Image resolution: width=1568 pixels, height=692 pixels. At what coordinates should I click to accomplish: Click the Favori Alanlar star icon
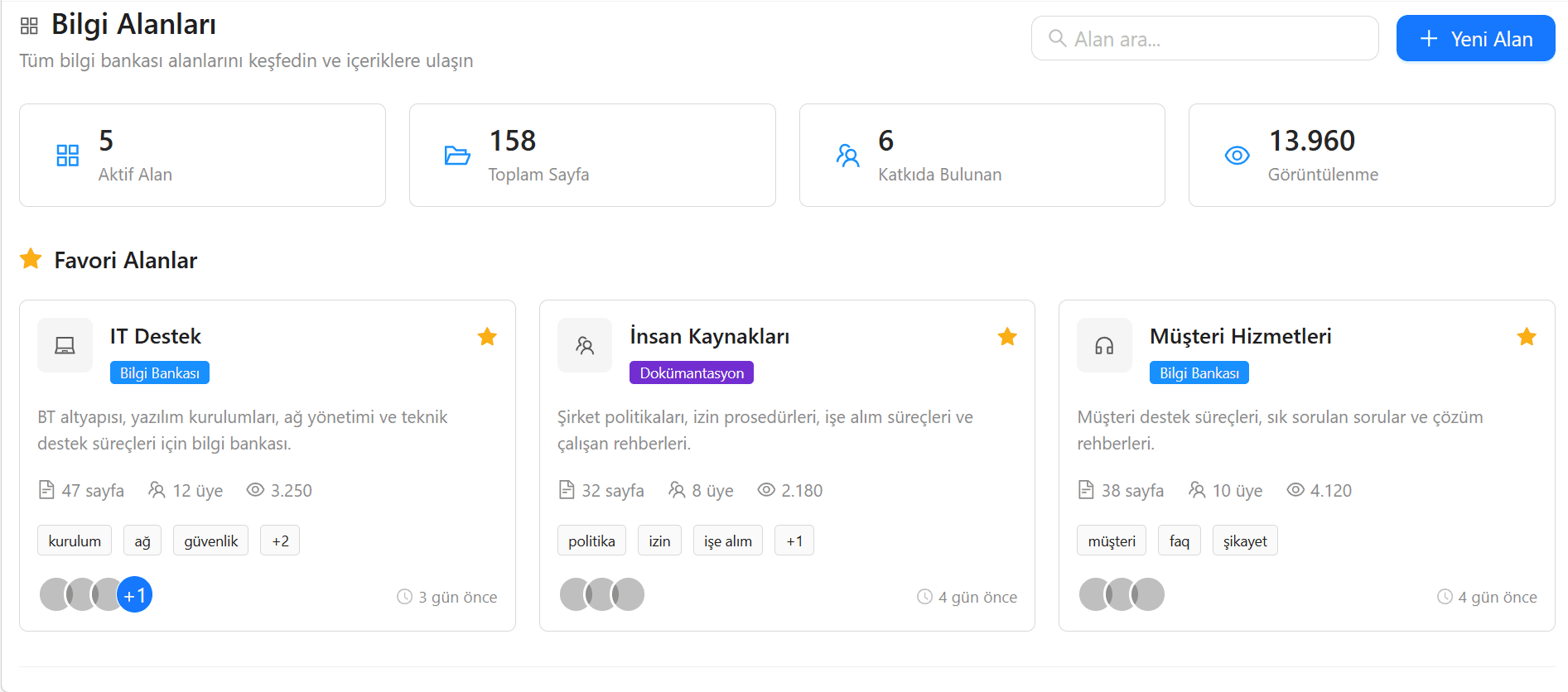tap(31, 259)
